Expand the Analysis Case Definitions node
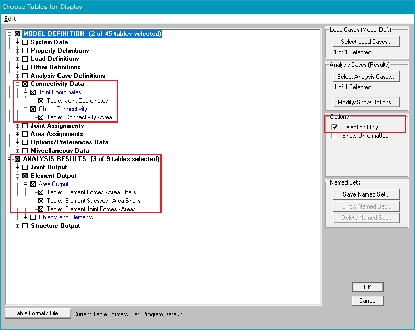The height and width of the screenshot is (330, 415). (x=17, y=76)
